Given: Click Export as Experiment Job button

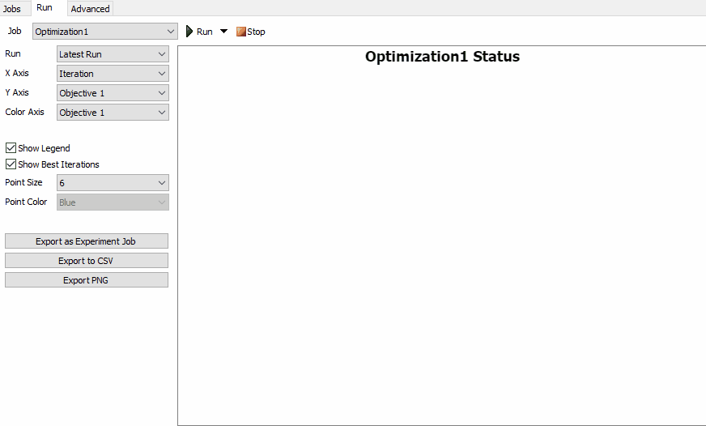Looking at the screenshot, I should point(87,241).
